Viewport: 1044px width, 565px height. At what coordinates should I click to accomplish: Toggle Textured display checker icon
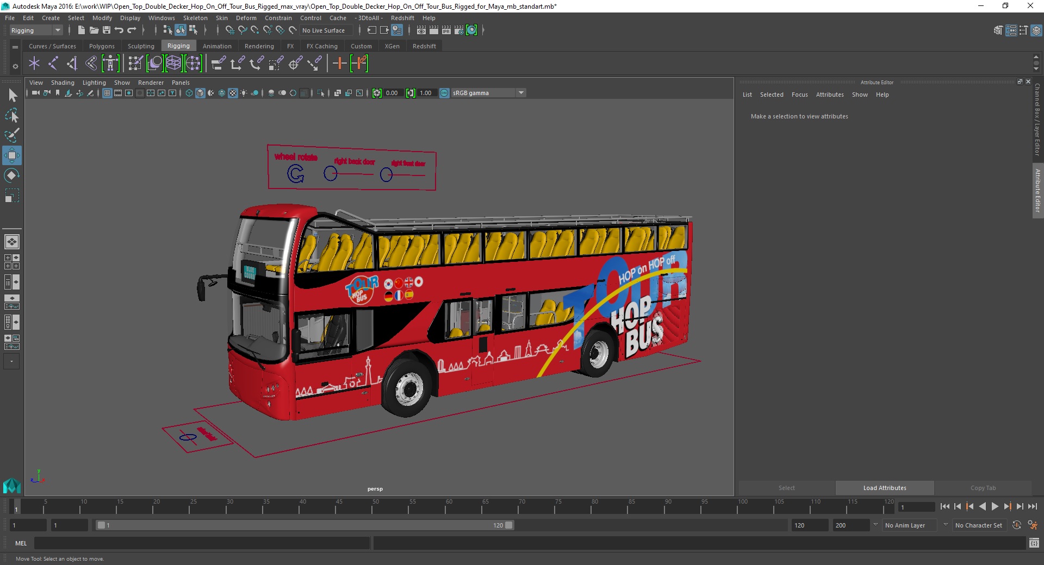(233, 93)
